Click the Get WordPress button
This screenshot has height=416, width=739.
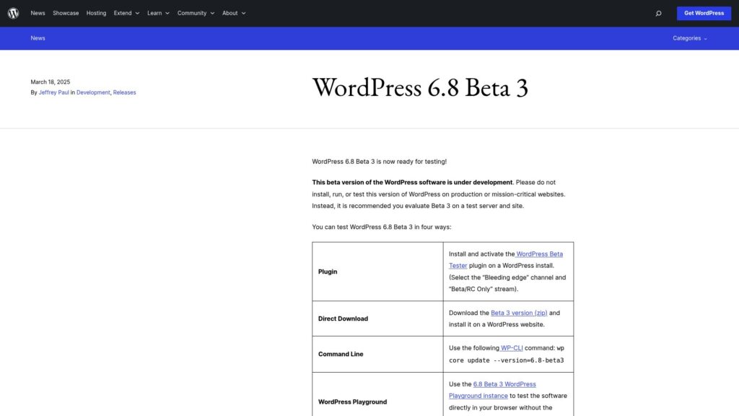[704, 13]
